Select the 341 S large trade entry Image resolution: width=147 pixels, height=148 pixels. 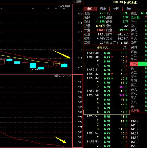106,95
